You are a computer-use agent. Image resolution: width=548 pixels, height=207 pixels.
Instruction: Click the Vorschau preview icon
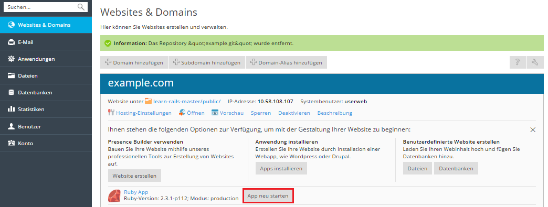coord(215,113)
